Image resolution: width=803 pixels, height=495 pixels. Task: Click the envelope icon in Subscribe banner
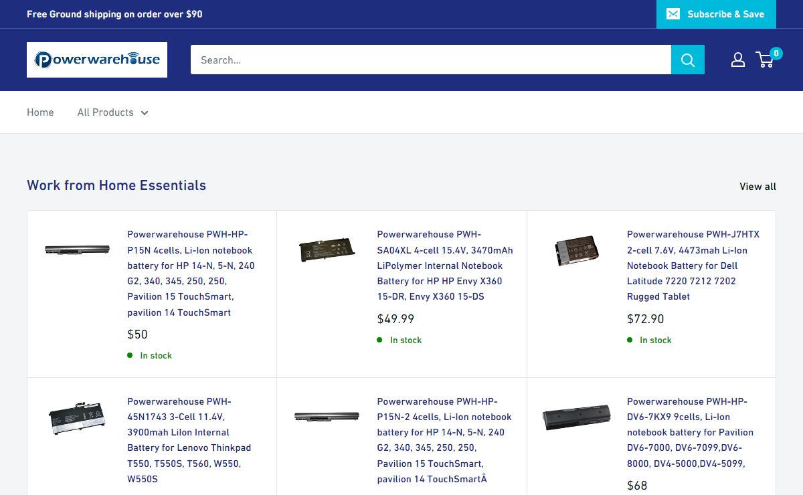673,14
